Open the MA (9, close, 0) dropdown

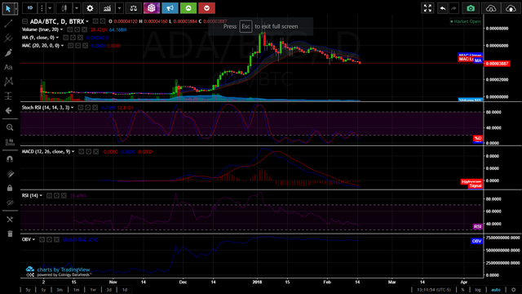point(57,38)
